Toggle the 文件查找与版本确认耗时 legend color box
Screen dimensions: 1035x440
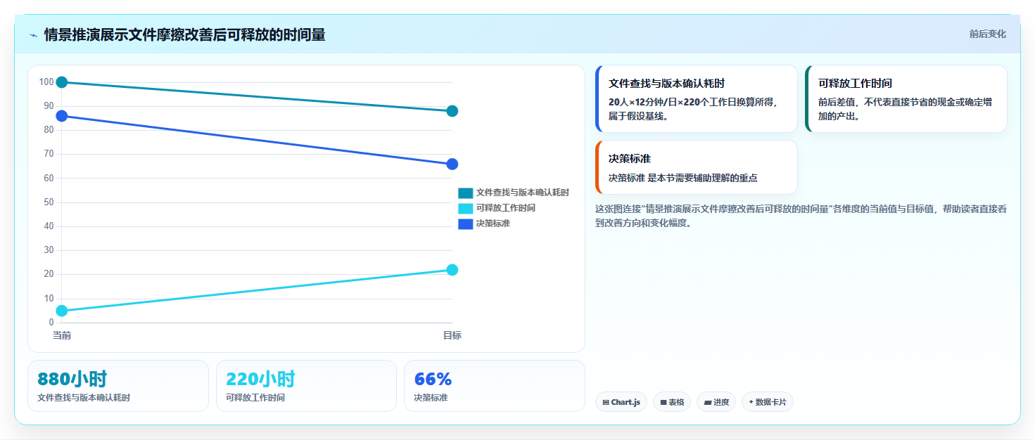[465, 193]
